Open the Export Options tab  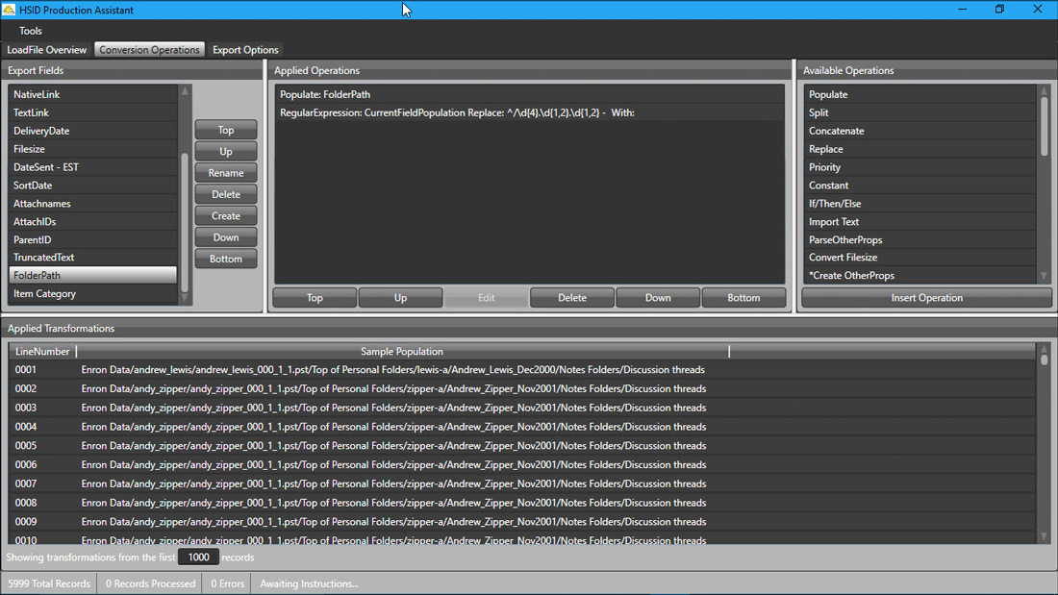245,50
